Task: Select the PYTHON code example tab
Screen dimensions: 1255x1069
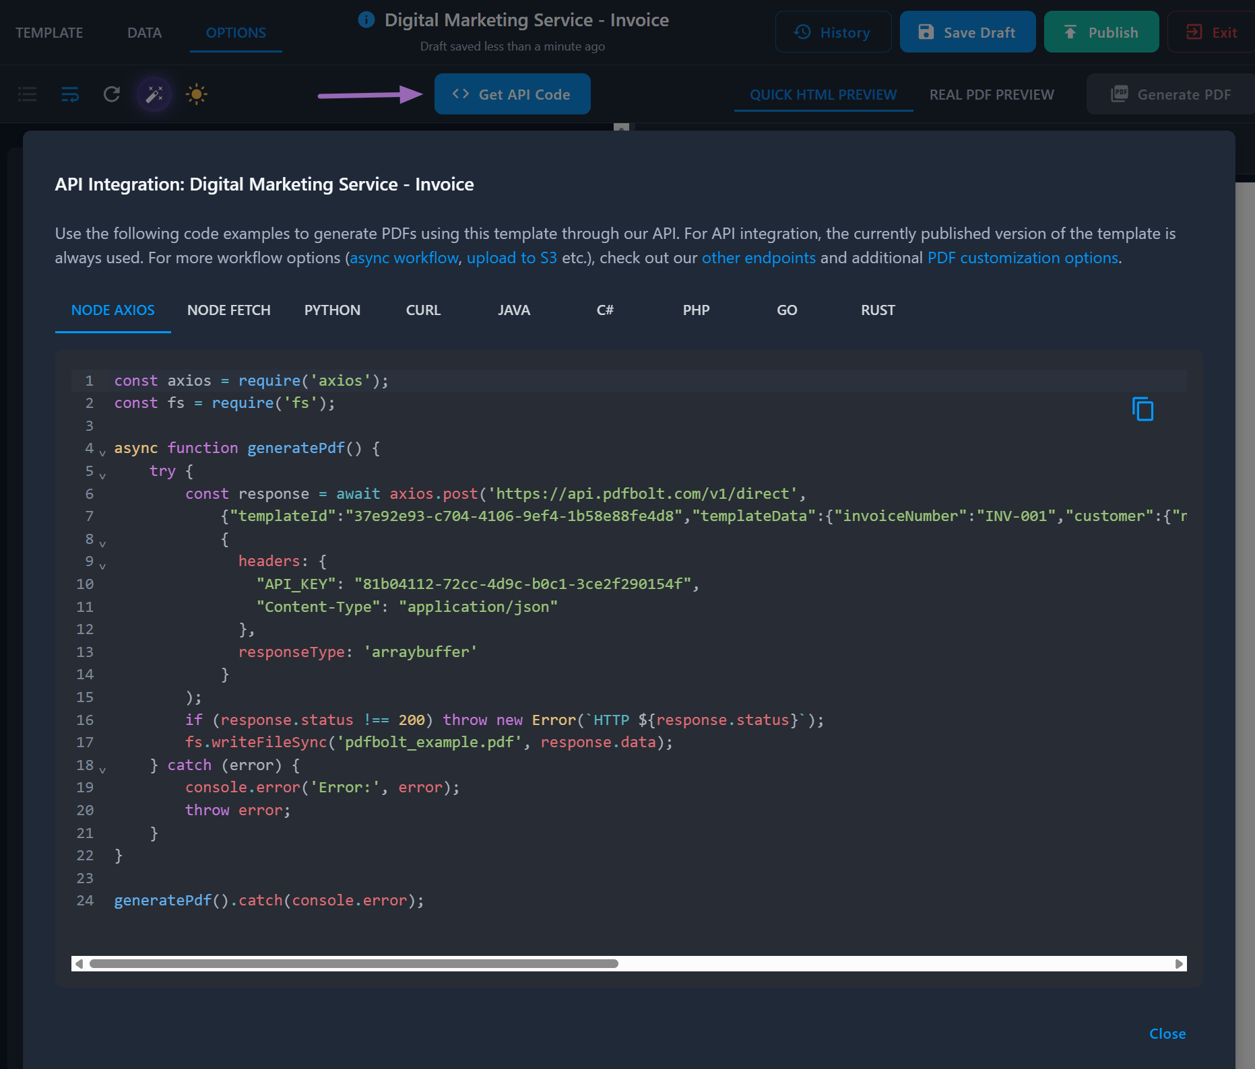Action: coord(332,310)
